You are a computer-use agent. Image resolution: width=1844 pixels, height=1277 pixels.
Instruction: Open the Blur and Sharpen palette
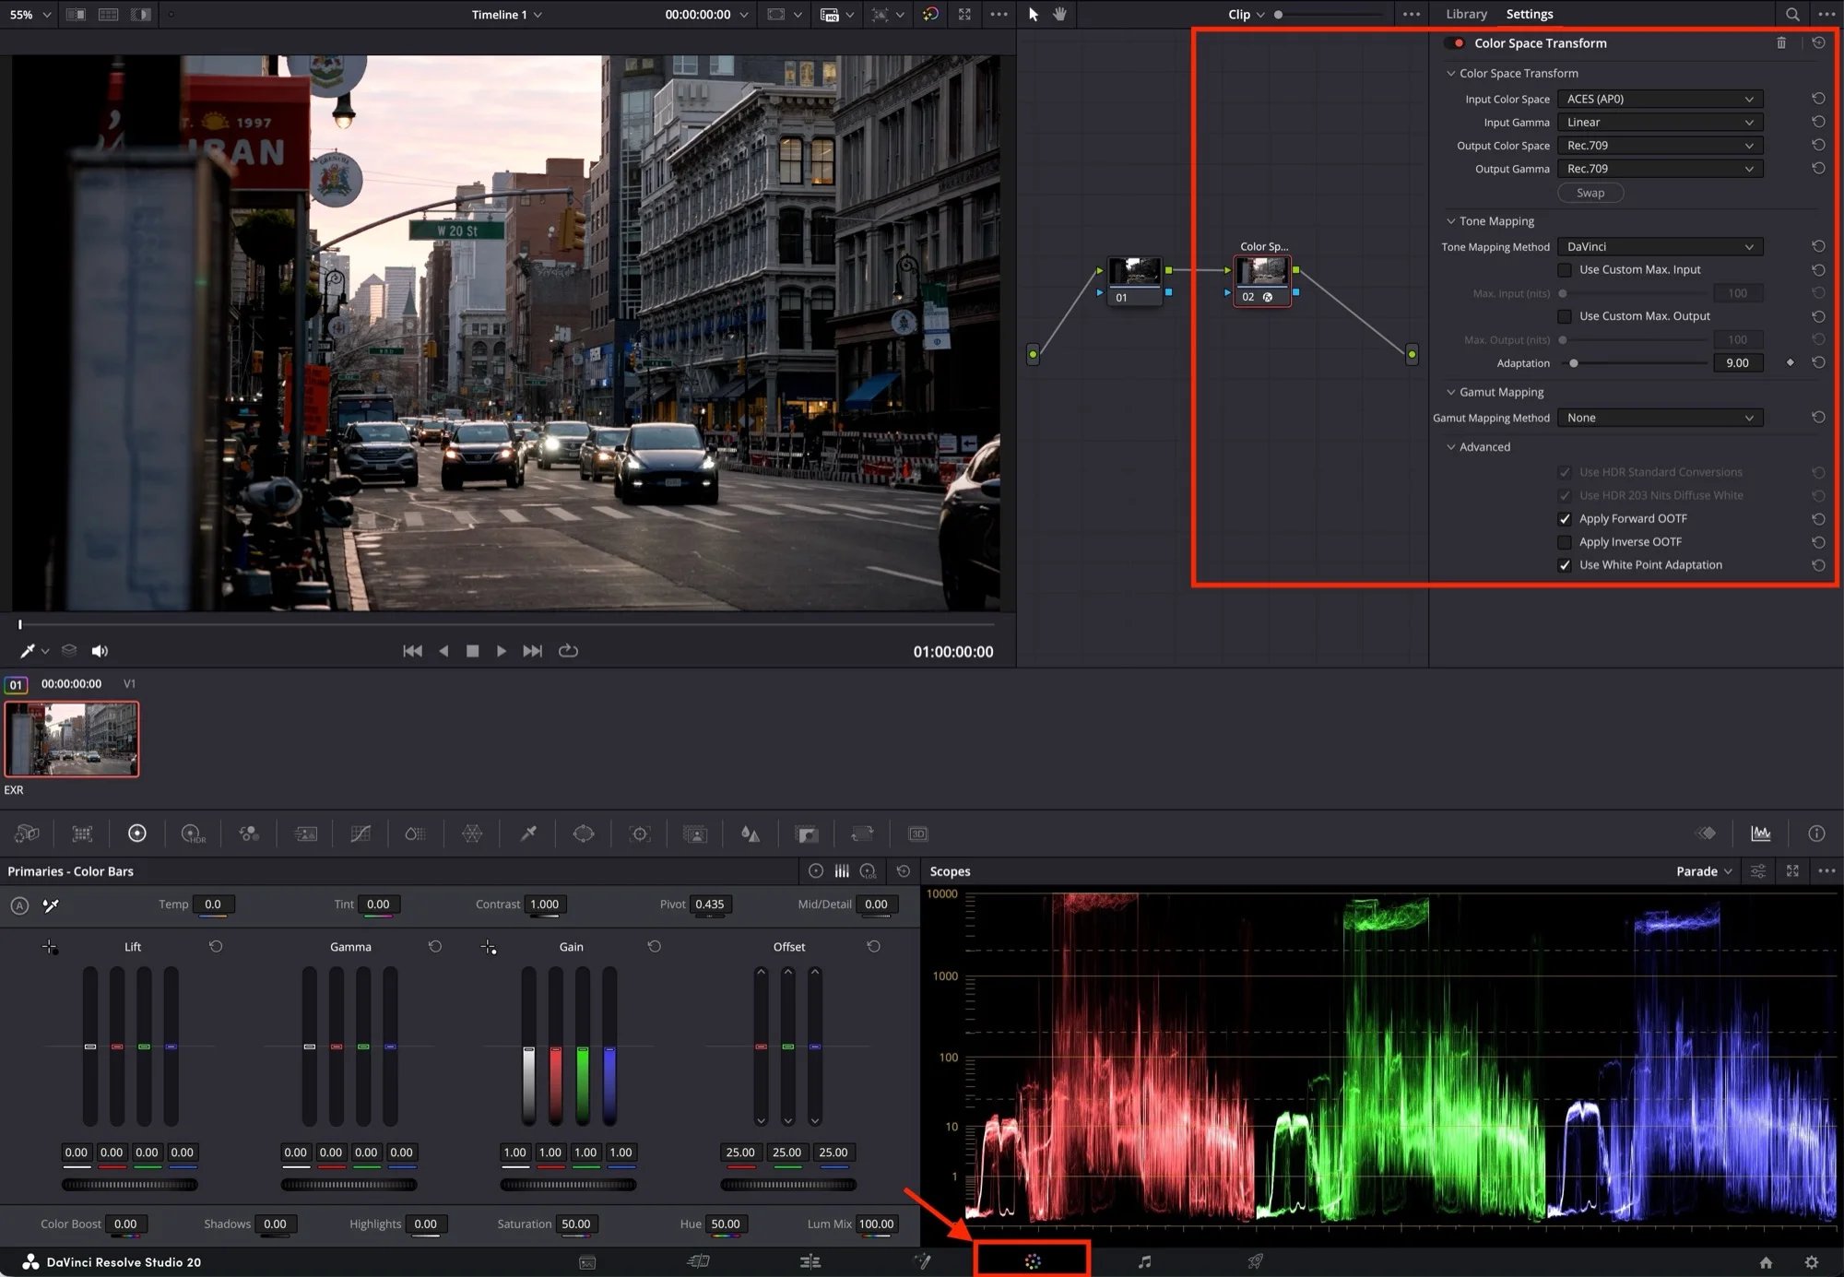[x=751, y=834]
